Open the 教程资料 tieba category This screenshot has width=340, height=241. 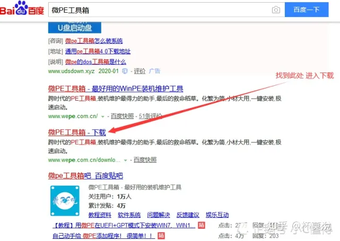click(x=100, y=215)
